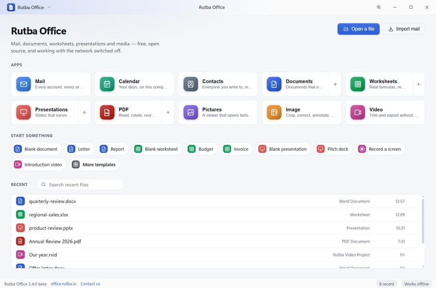This screenshot has height=288, width=436.
Task: Click the search magnifier in recent files
Action: 44,185
